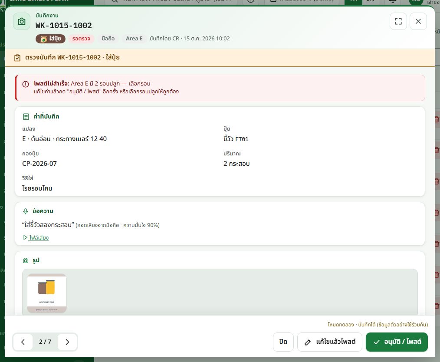This screenshot has width=440, height=362.
Task: Close the WK-1015-1002 dialog with the X
Action: point(418,21)
